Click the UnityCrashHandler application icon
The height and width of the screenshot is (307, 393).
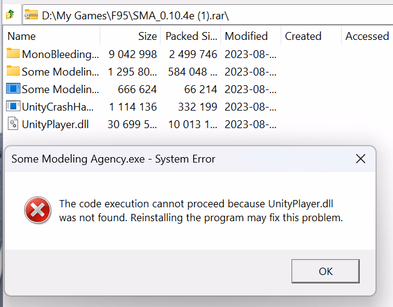[13, 106]
